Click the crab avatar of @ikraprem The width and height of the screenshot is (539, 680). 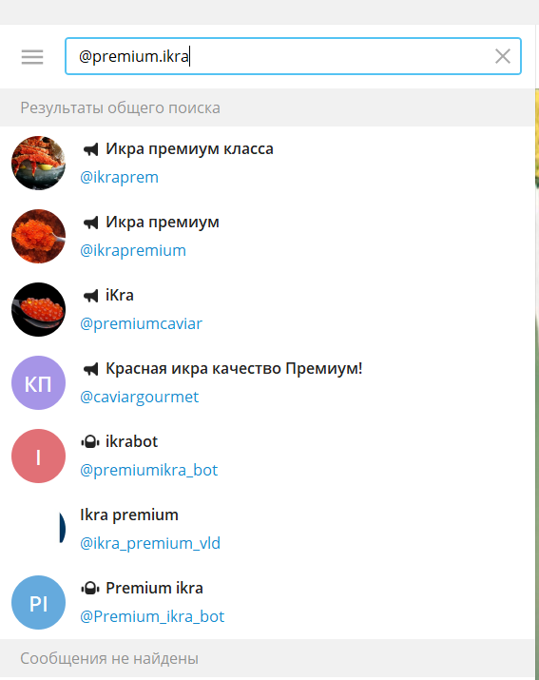pyautogui.click(x=39, y=163)
